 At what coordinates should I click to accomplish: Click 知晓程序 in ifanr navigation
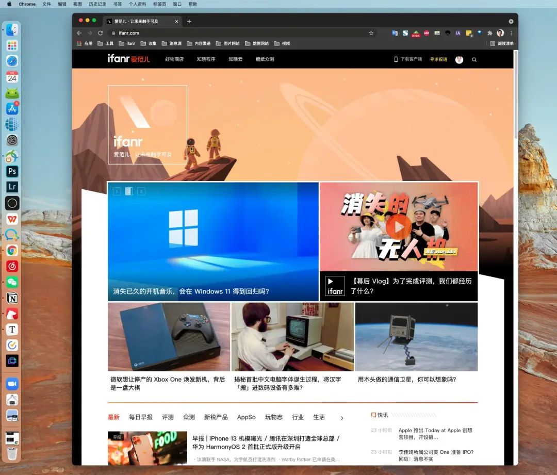point(206,59)
